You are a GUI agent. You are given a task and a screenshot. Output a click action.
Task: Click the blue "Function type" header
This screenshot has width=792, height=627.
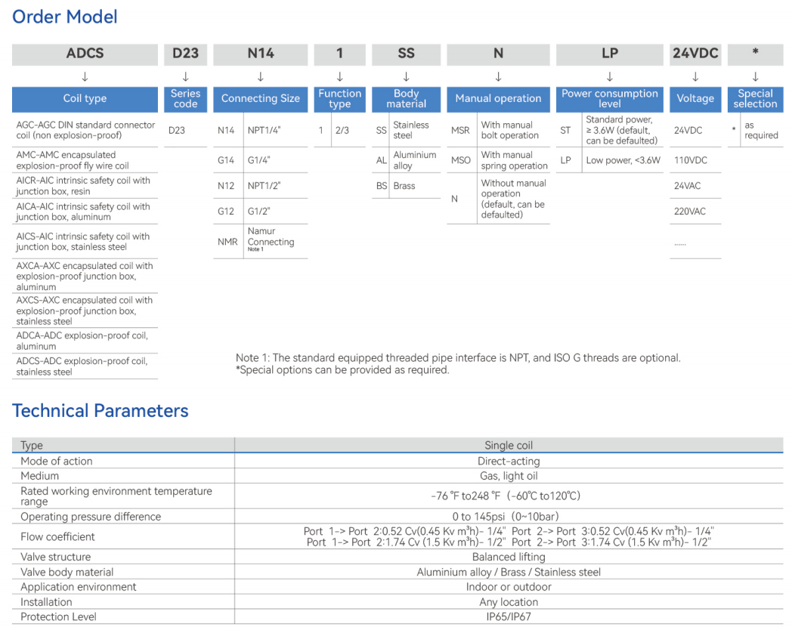(x=339, y=99)
